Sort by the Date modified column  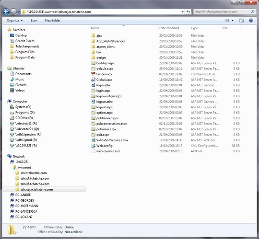point(169,28)
